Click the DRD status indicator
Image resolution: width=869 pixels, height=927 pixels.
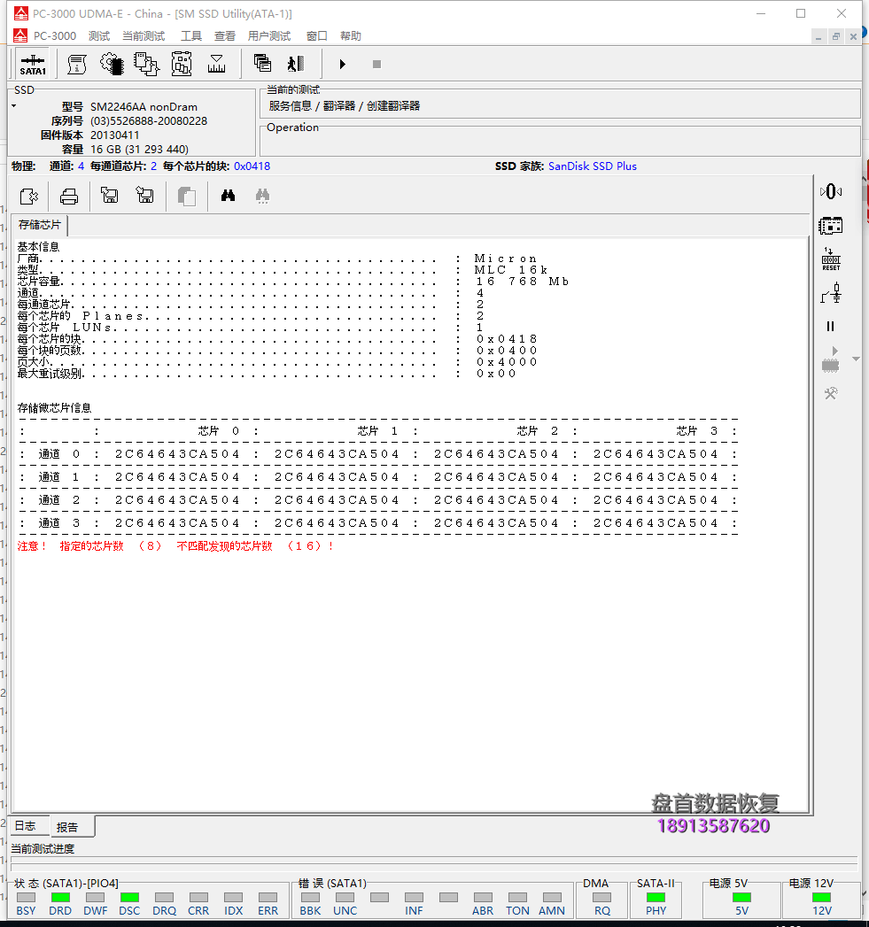pos(60,898)
